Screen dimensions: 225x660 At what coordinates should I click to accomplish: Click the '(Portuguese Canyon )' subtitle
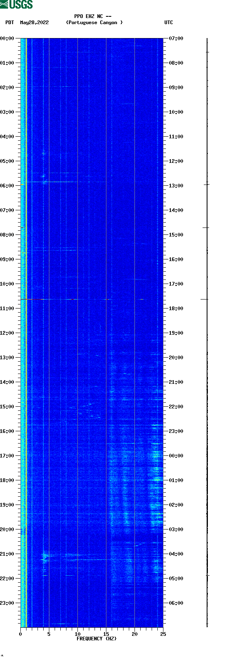coord(94,23)
